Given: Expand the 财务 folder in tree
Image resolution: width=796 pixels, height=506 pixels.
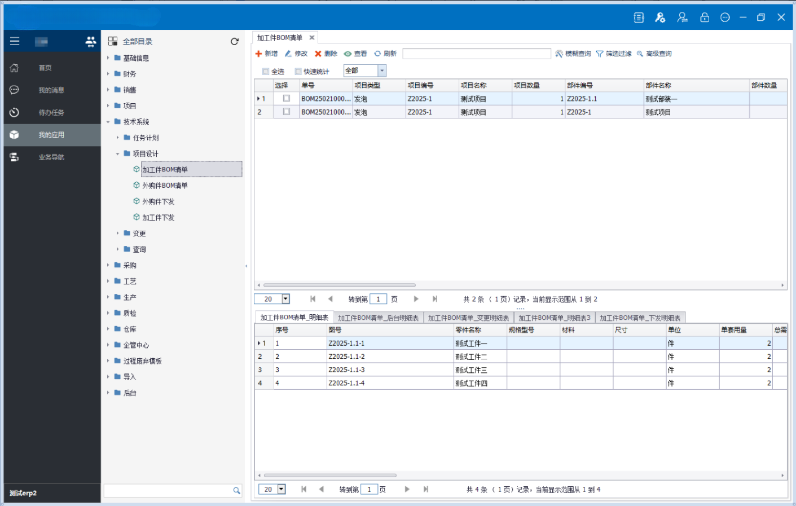Looking at the screenshot, I should [x=108, y=74].
